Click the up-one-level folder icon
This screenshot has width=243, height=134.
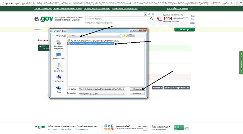[x=123, y=36]
